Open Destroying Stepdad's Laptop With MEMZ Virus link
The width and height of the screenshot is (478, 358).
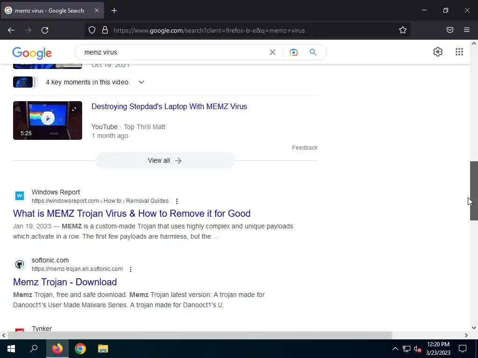[169, 107]
